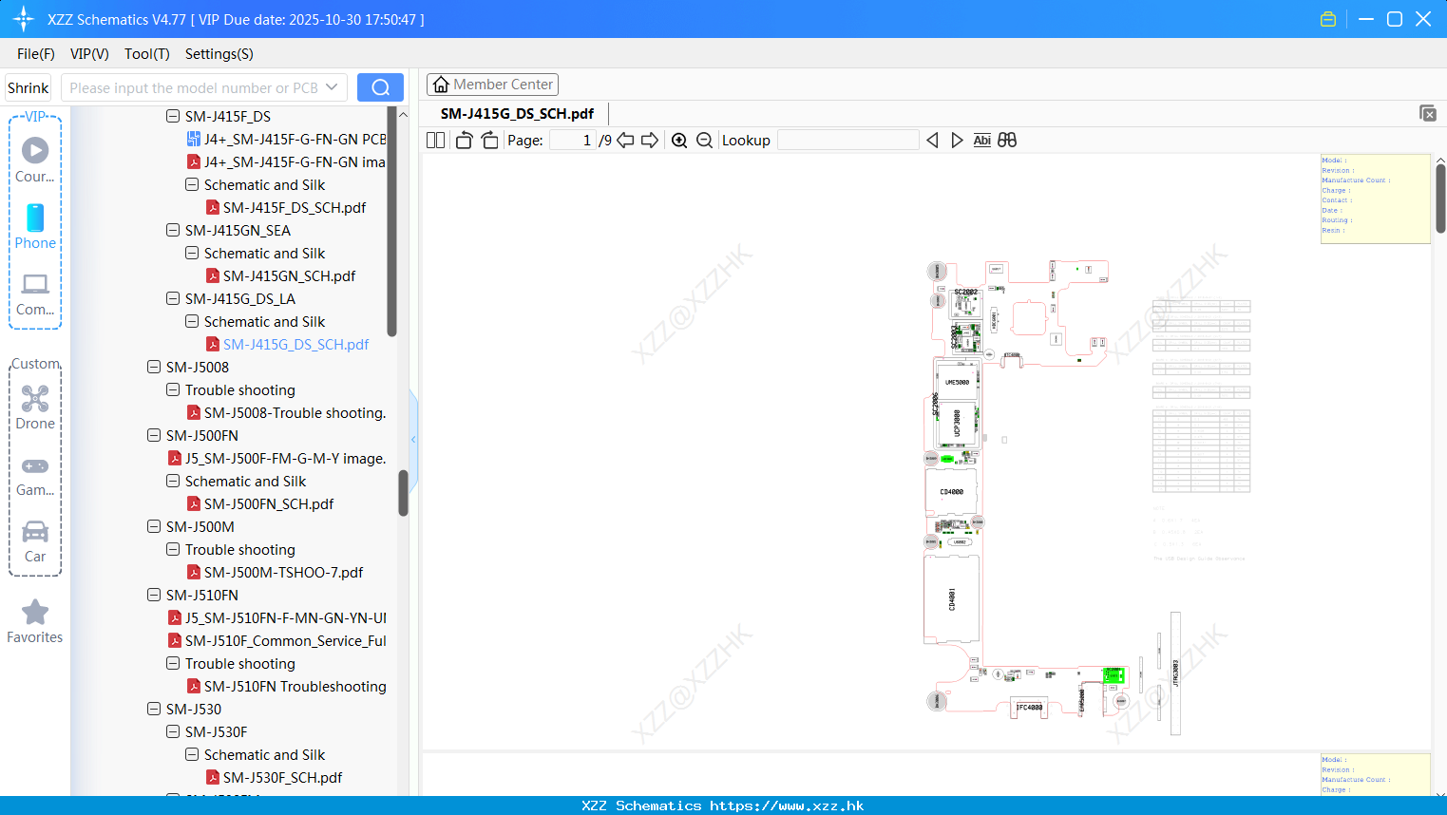Find previous lookup result
Image resolution: width=1447 pixels, height=815 pixels.
point(932,141)
